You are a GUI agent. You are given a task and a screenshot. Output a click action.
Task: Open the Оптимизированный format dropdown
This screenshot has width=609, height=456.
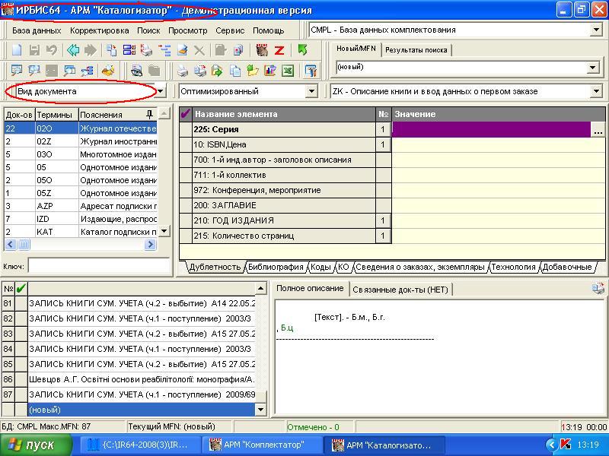311,91
